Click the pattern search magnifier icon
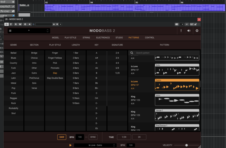Screen dimensions: 226x148 132,53
